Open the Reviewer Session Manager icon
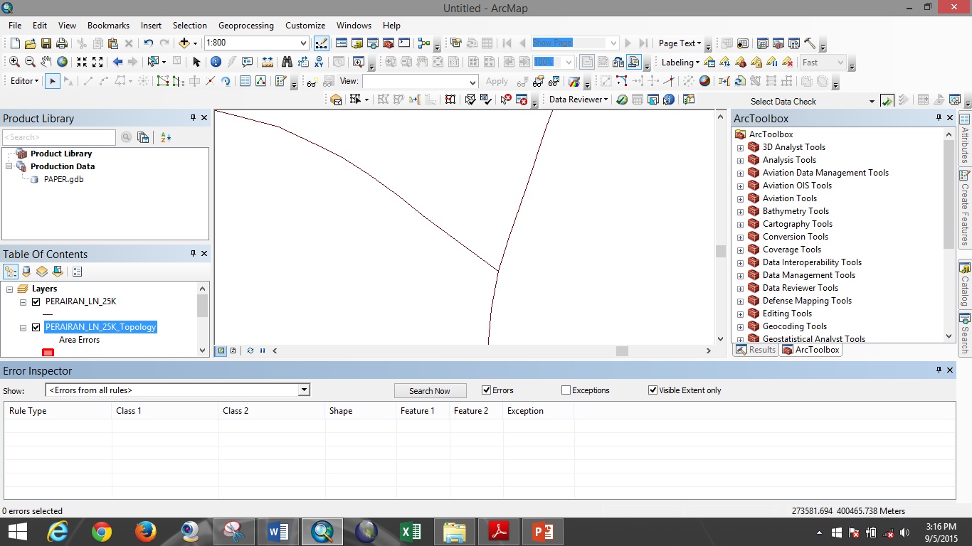The width and height of the screenshot is (972, 546). coord(622,100)
